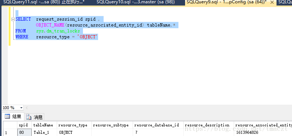Click the FROM keyword in query
Screen dimensions: 292x136
coord(21,31)
